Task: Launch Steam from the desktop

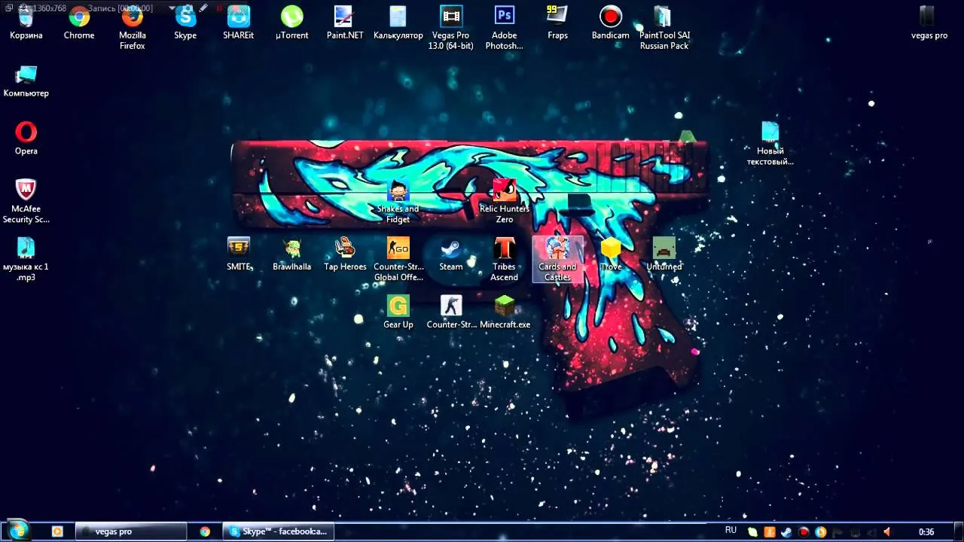Action: [451, 254]
